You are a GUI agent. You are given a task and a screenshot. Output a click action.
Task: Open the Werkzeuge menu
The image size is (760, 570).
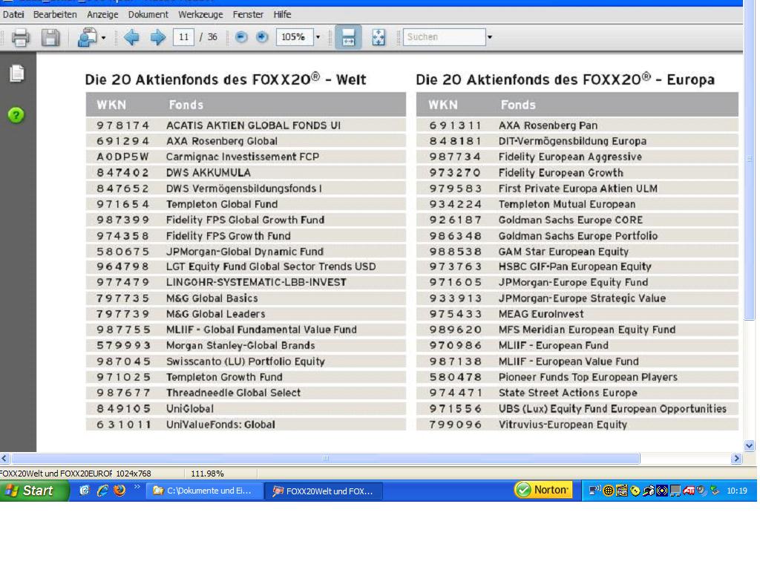tap(200, 15)
